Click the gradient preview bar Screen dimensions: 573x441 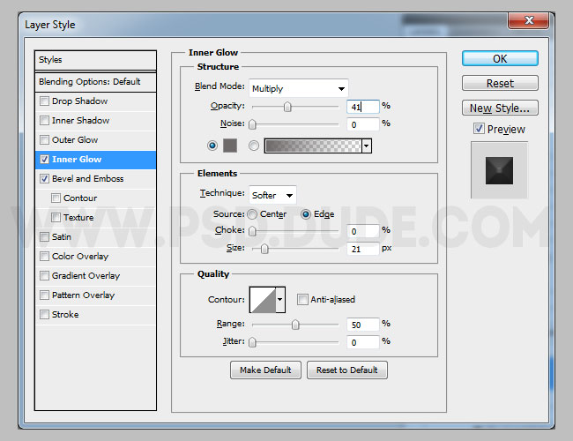(x=312, y=146)
